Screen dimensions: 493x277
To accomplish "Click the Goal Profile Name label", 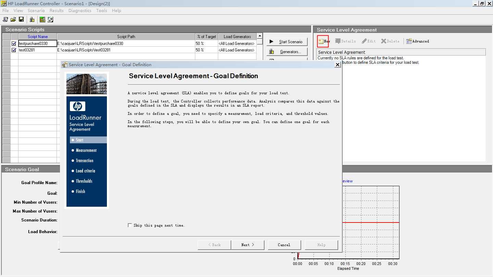I will 39,183.
